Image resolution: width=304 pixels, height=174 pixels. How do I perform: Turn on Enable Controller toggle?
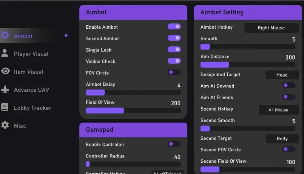click(x=174, y=144)
